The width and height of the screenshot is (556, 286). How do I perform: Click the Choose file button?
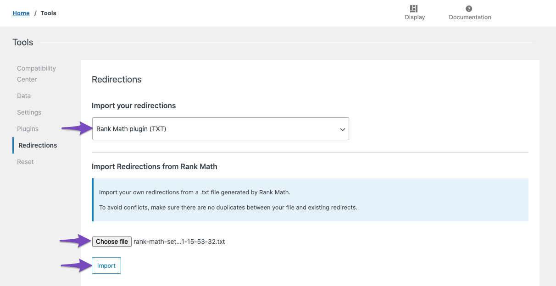112,242
